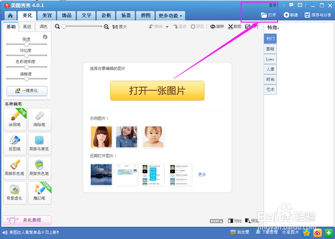Click the 更多 link for recent images

pyautogui.click(x=202, y=174)
